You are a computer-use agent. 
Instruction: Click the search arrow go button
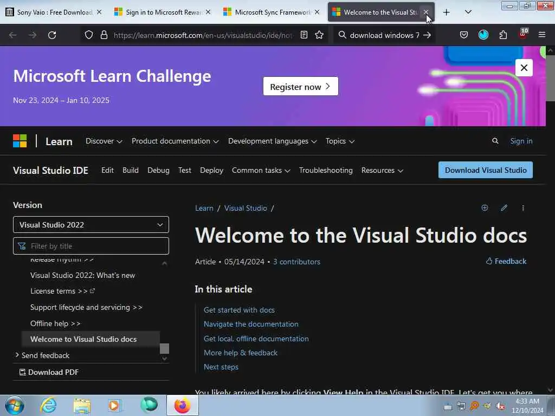tap(427, 35)
